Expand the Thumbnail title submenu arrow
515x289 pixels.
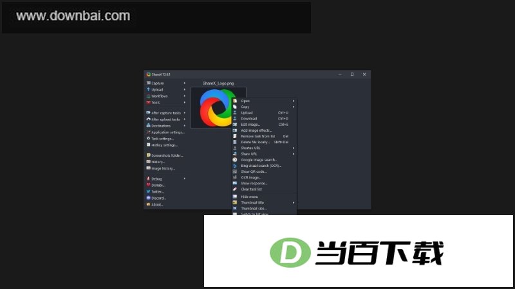click(x=294, y=202)
